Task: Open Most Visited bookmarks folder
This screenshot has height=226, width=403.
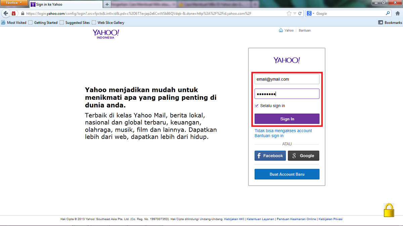Action: (14, 22)
